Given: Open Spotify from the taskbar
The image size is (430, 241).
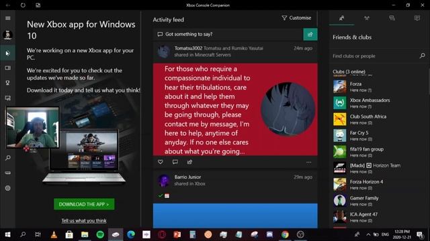Looking at the screenshot, I should coord(100,234).
